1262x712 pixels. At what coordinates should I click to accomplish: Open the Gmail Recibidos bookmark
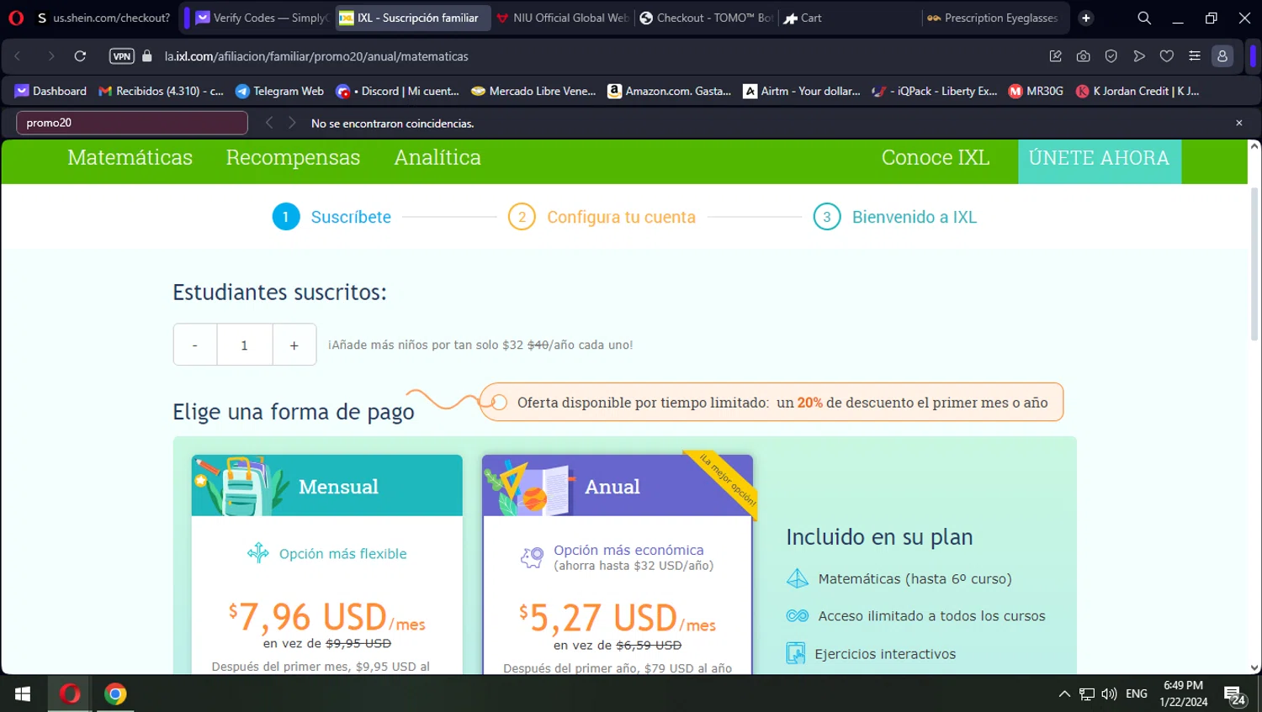click(x=161, y=91)
